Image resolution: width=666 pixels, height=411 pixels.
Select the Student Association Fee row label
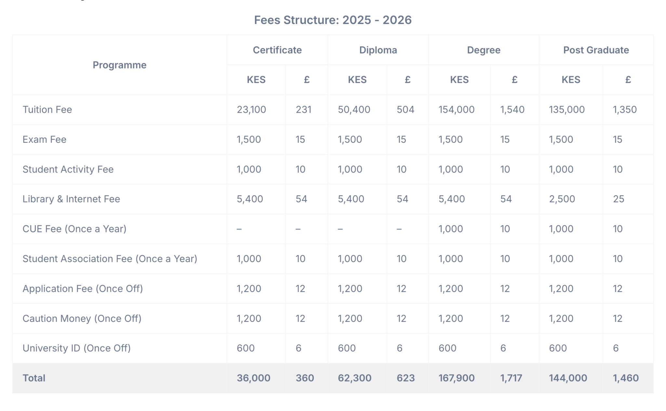[110, 259]
